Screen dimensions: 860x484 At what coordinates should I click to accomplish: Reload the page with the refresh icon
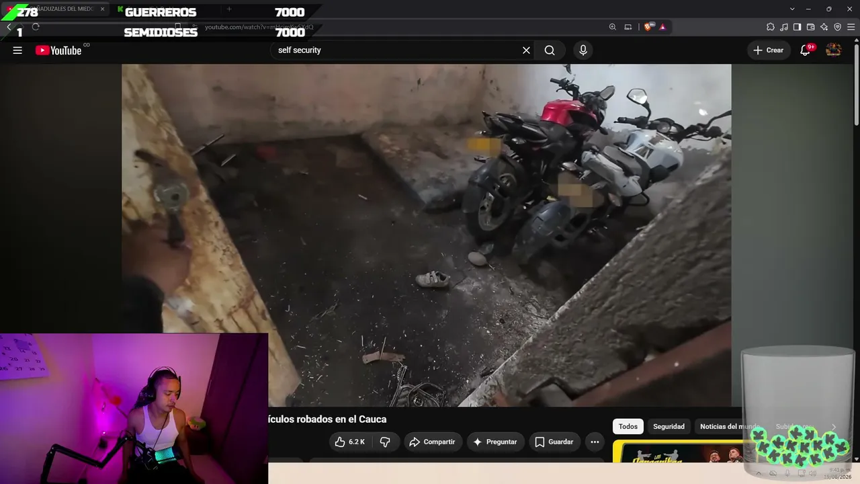[x=36, y=27]
